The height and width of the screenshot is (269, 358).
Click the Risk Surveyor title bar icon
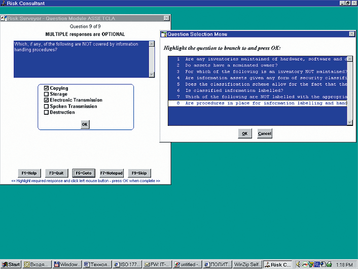pos(4,18)
